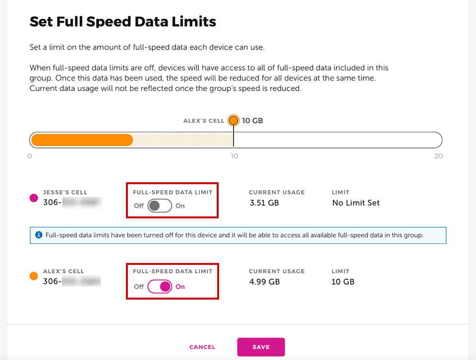
Task: Click the magenta SAVE button
Action: pos(261,347)
